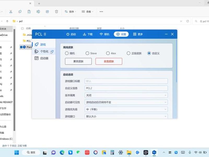Open the 进程优先级 dropdown
The image size is (209, 157).
(x=126, y=109)
